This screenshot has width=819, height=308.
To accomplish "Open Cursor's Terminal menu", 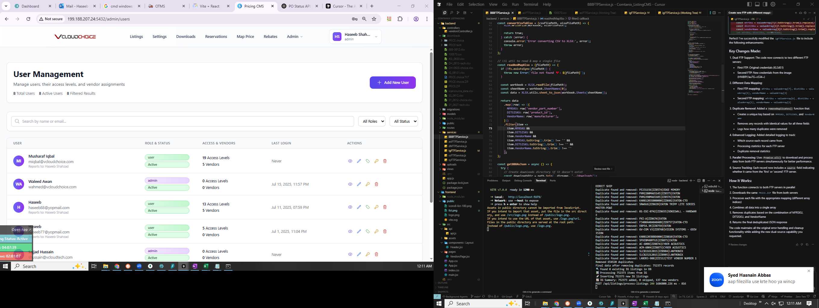I will click(531, 4).
